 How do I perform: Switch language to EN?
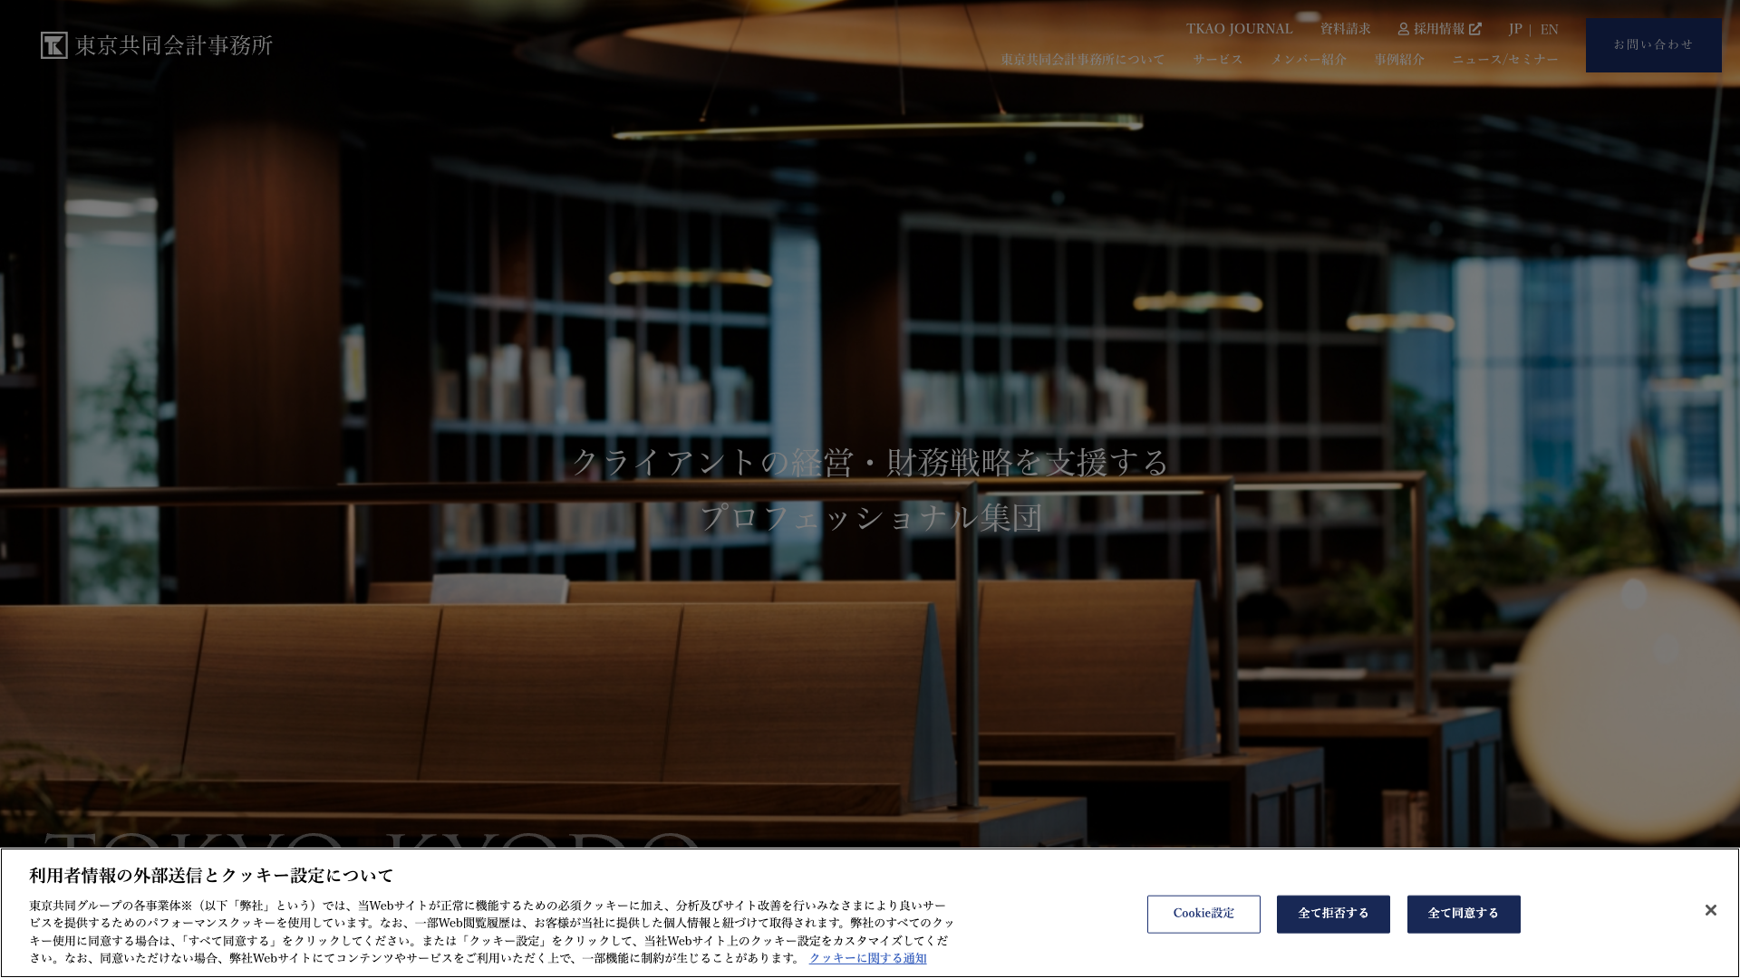coord(1549,29)
